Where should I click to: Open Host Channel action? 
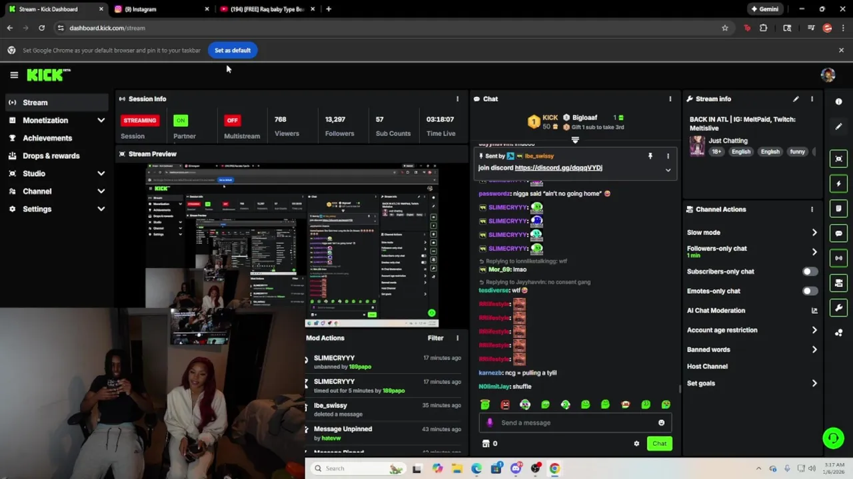click(707, 367)
